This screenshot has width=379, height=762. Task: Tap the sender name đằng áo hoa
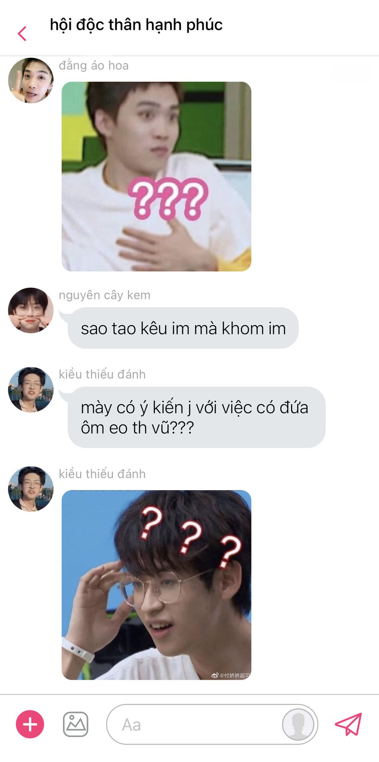click(x=94, y=65)
